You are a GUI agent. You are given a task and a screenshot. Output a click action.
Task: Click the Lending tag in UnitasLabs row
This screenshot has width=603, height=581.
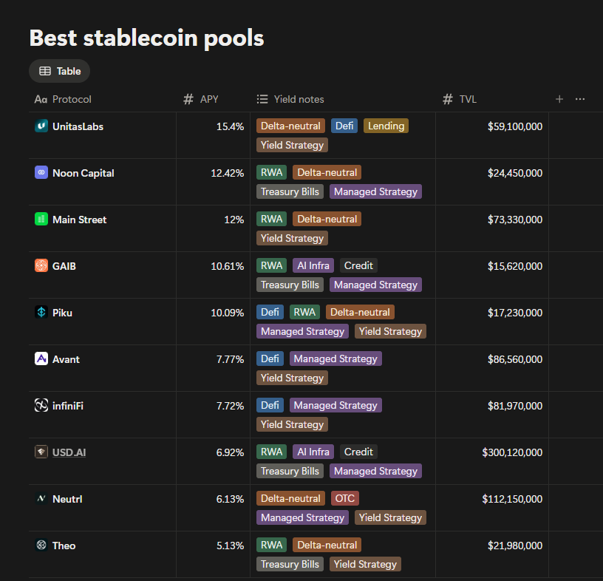pos(386,126)
